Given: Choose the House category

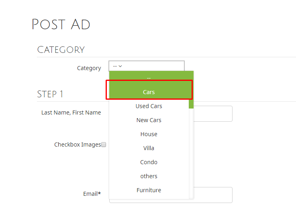Looking at the screenshot, I should point(149,134).
